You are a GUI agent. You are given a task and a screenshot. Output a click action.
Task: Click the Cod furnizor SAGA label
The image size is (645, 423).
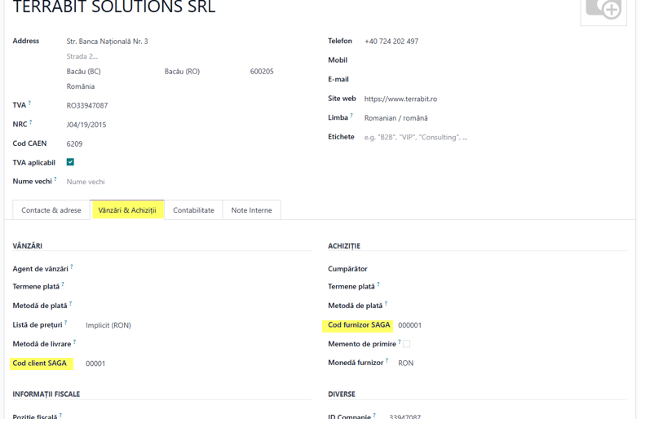(x=359, y=324)
